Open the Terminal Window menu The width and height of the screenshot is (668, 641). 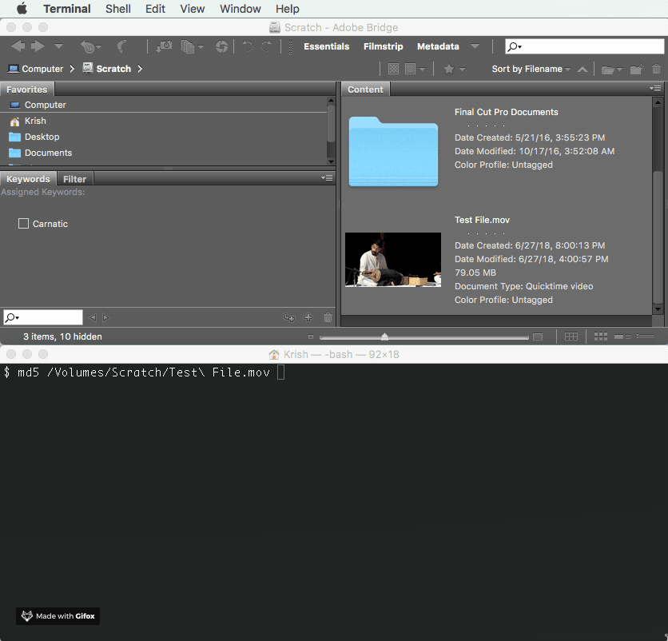tap(241, 9)
